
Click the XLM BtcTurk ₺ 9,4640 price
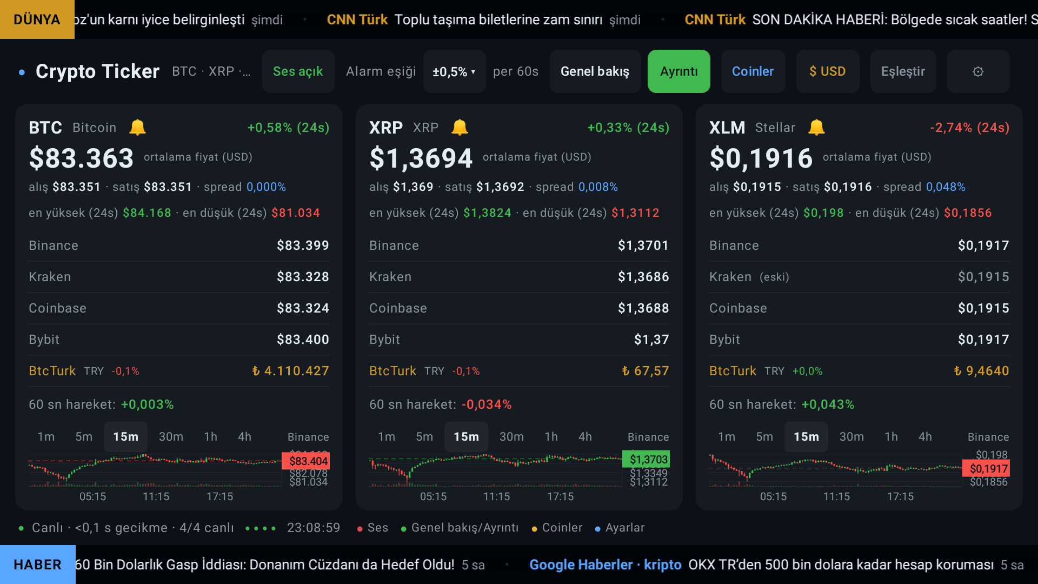tap(981, 371)
